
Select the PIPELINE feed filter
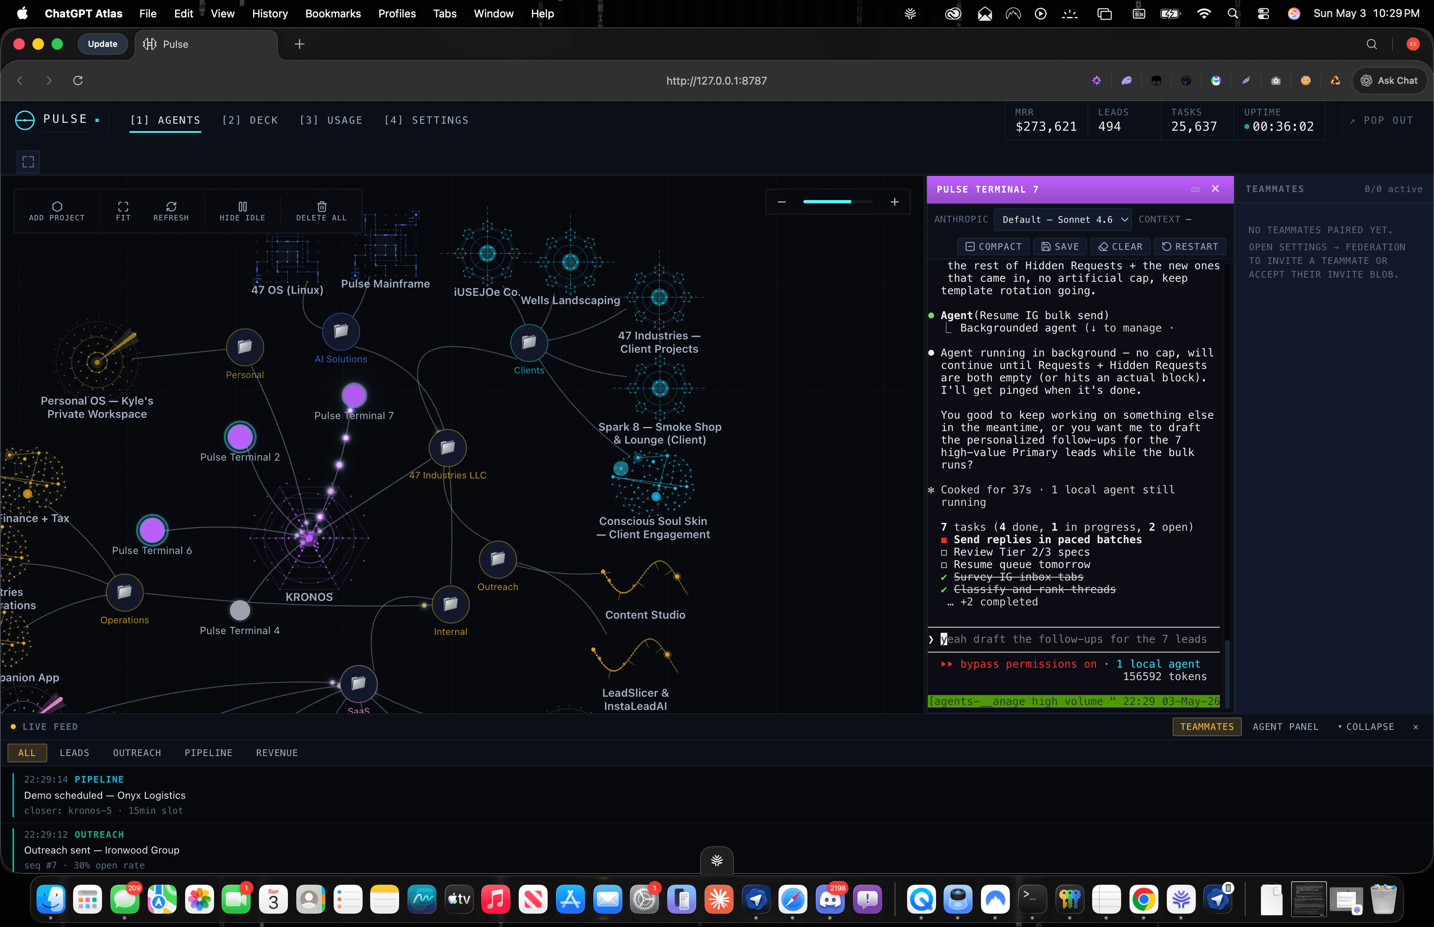click(x=208, y=753)
